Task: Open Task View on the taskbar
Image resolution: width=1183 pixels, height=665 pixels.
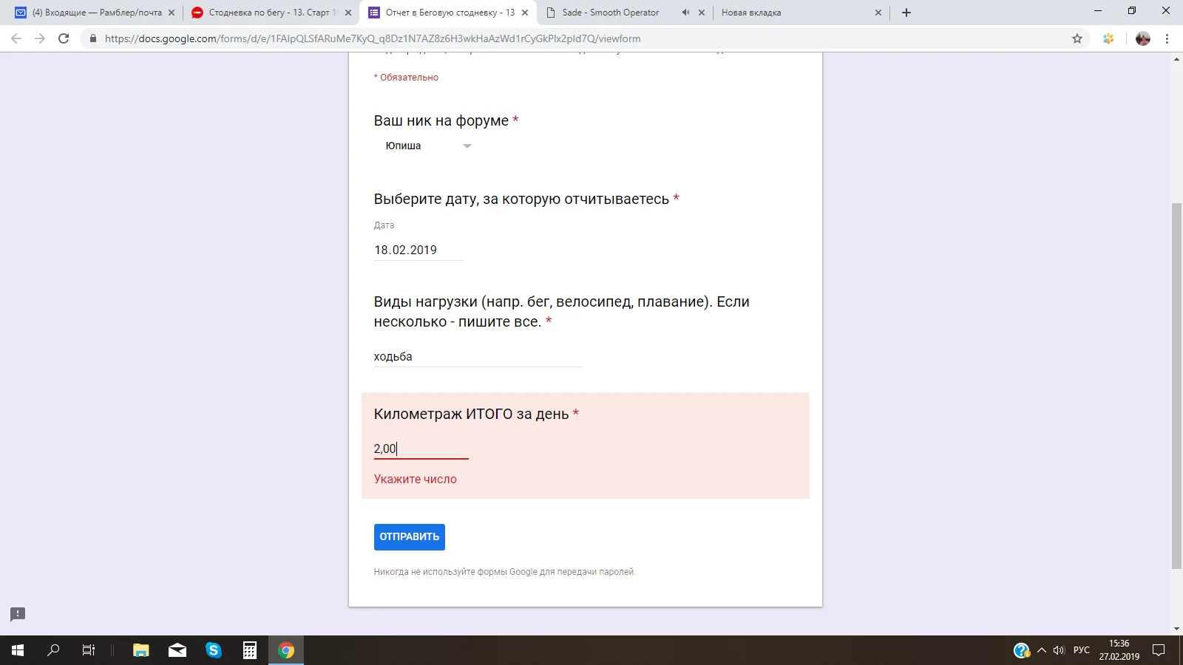Action: point(89,650)
